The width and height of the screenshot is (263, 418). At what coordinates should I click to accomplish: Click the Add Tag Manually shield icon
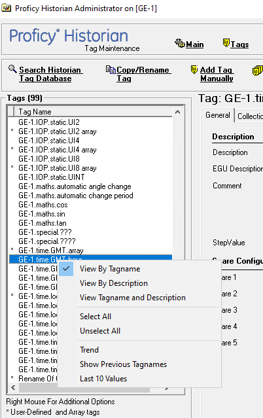194,70
